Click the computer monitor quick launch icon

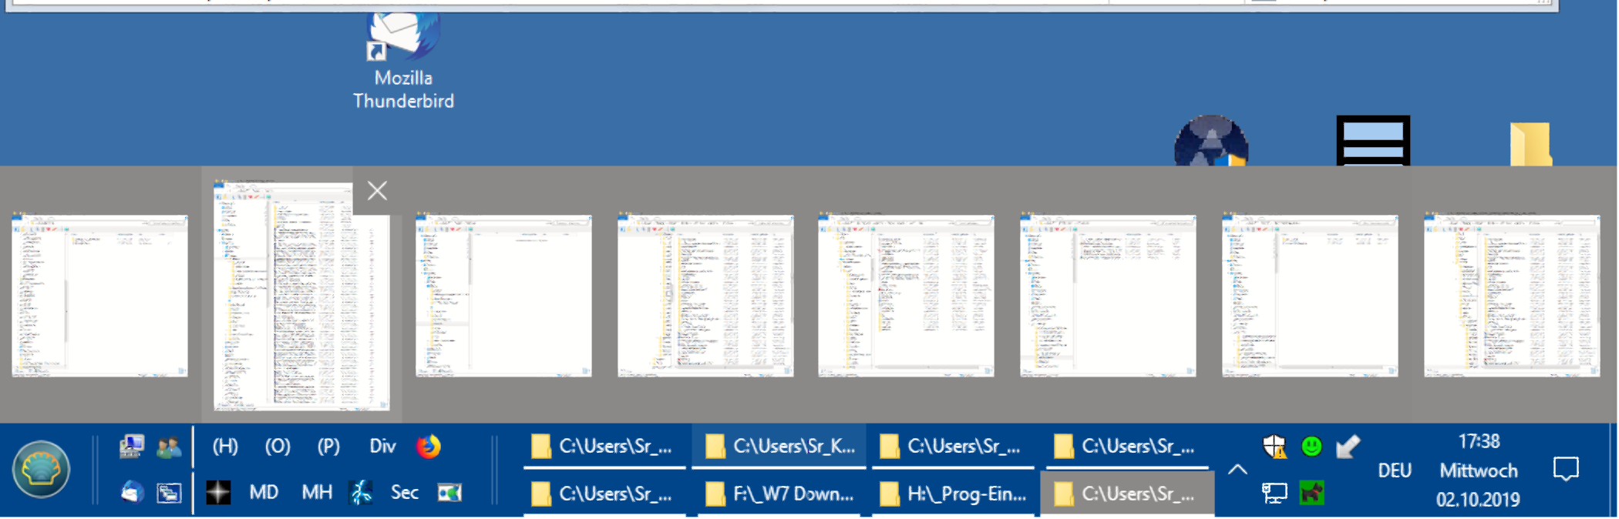click(132, 447)
